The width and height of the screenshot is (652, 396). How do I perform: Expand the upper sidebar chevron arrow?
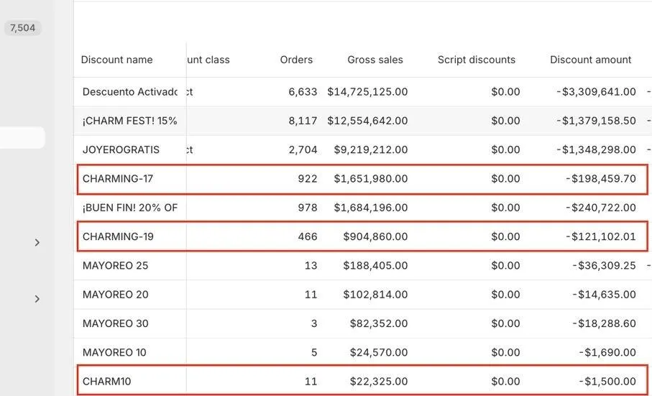tap(37, 243)
